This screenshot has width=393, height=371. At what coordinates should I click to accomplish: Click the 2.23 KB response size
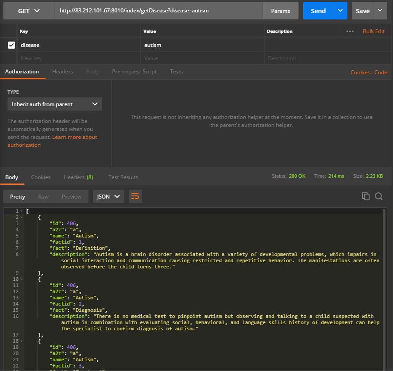tap(374, 176)
